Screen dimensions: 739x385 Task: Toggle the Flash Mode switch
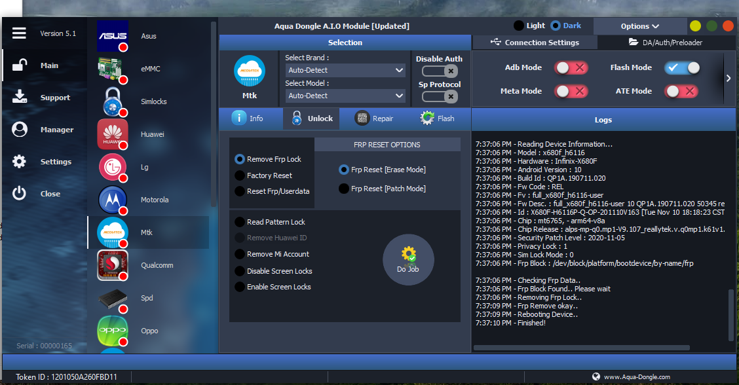pyautogui.click(x=682, y=68)
